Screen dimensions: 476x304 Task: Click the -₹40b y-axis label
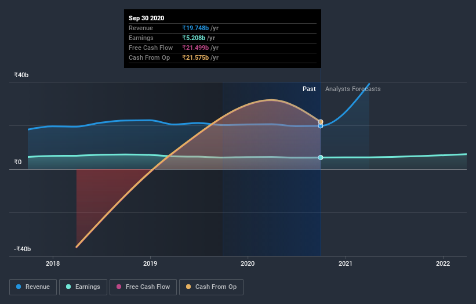pos(22,249)
